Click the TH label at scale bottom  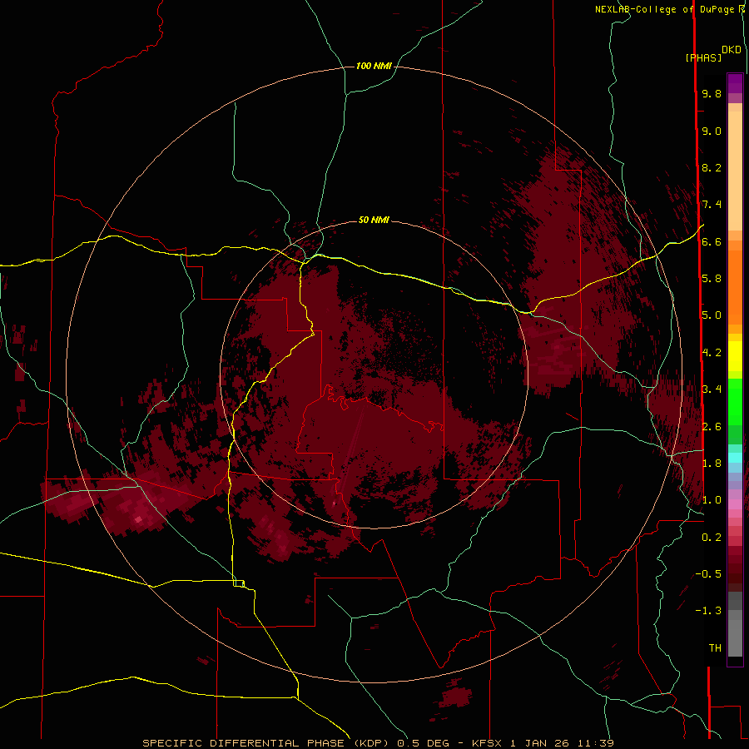715,647
